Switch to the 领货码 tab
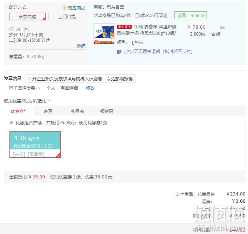248x234 pixels. click(107, 112)
